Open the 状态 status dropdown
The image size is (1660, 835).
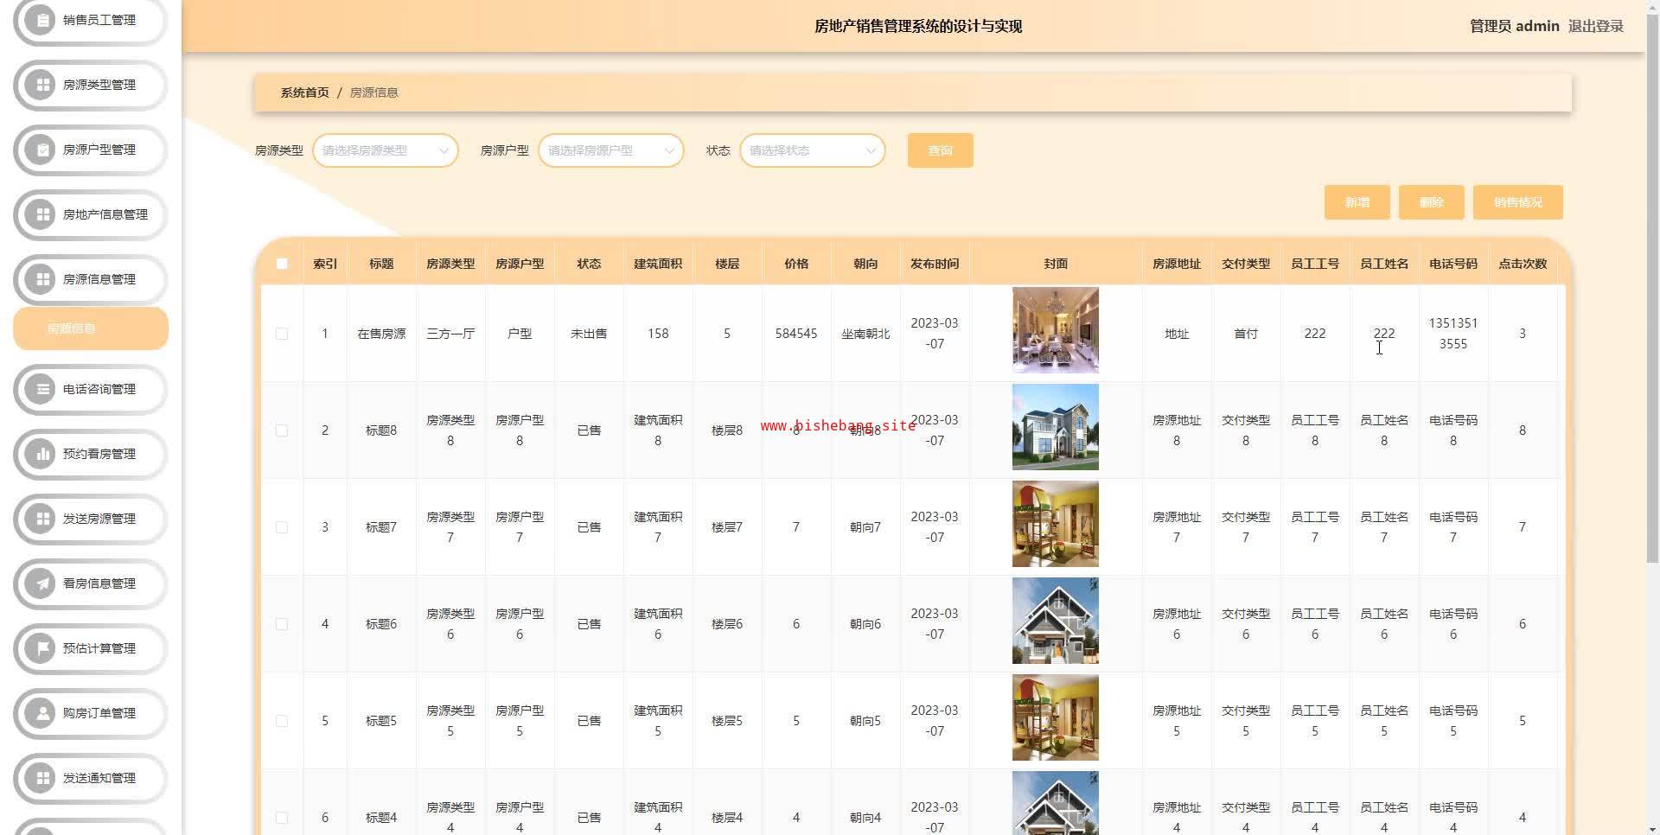812,150
